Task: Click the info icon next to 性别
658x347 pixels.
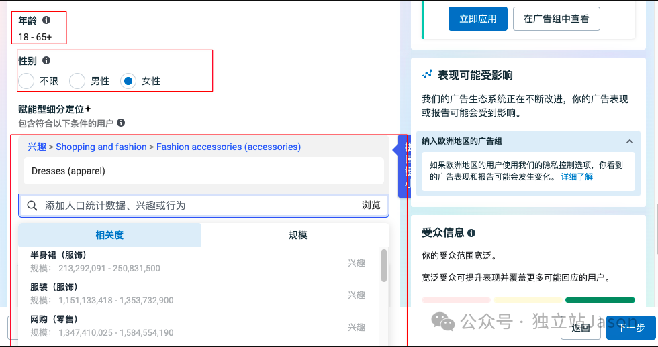Action: (46, 60)
